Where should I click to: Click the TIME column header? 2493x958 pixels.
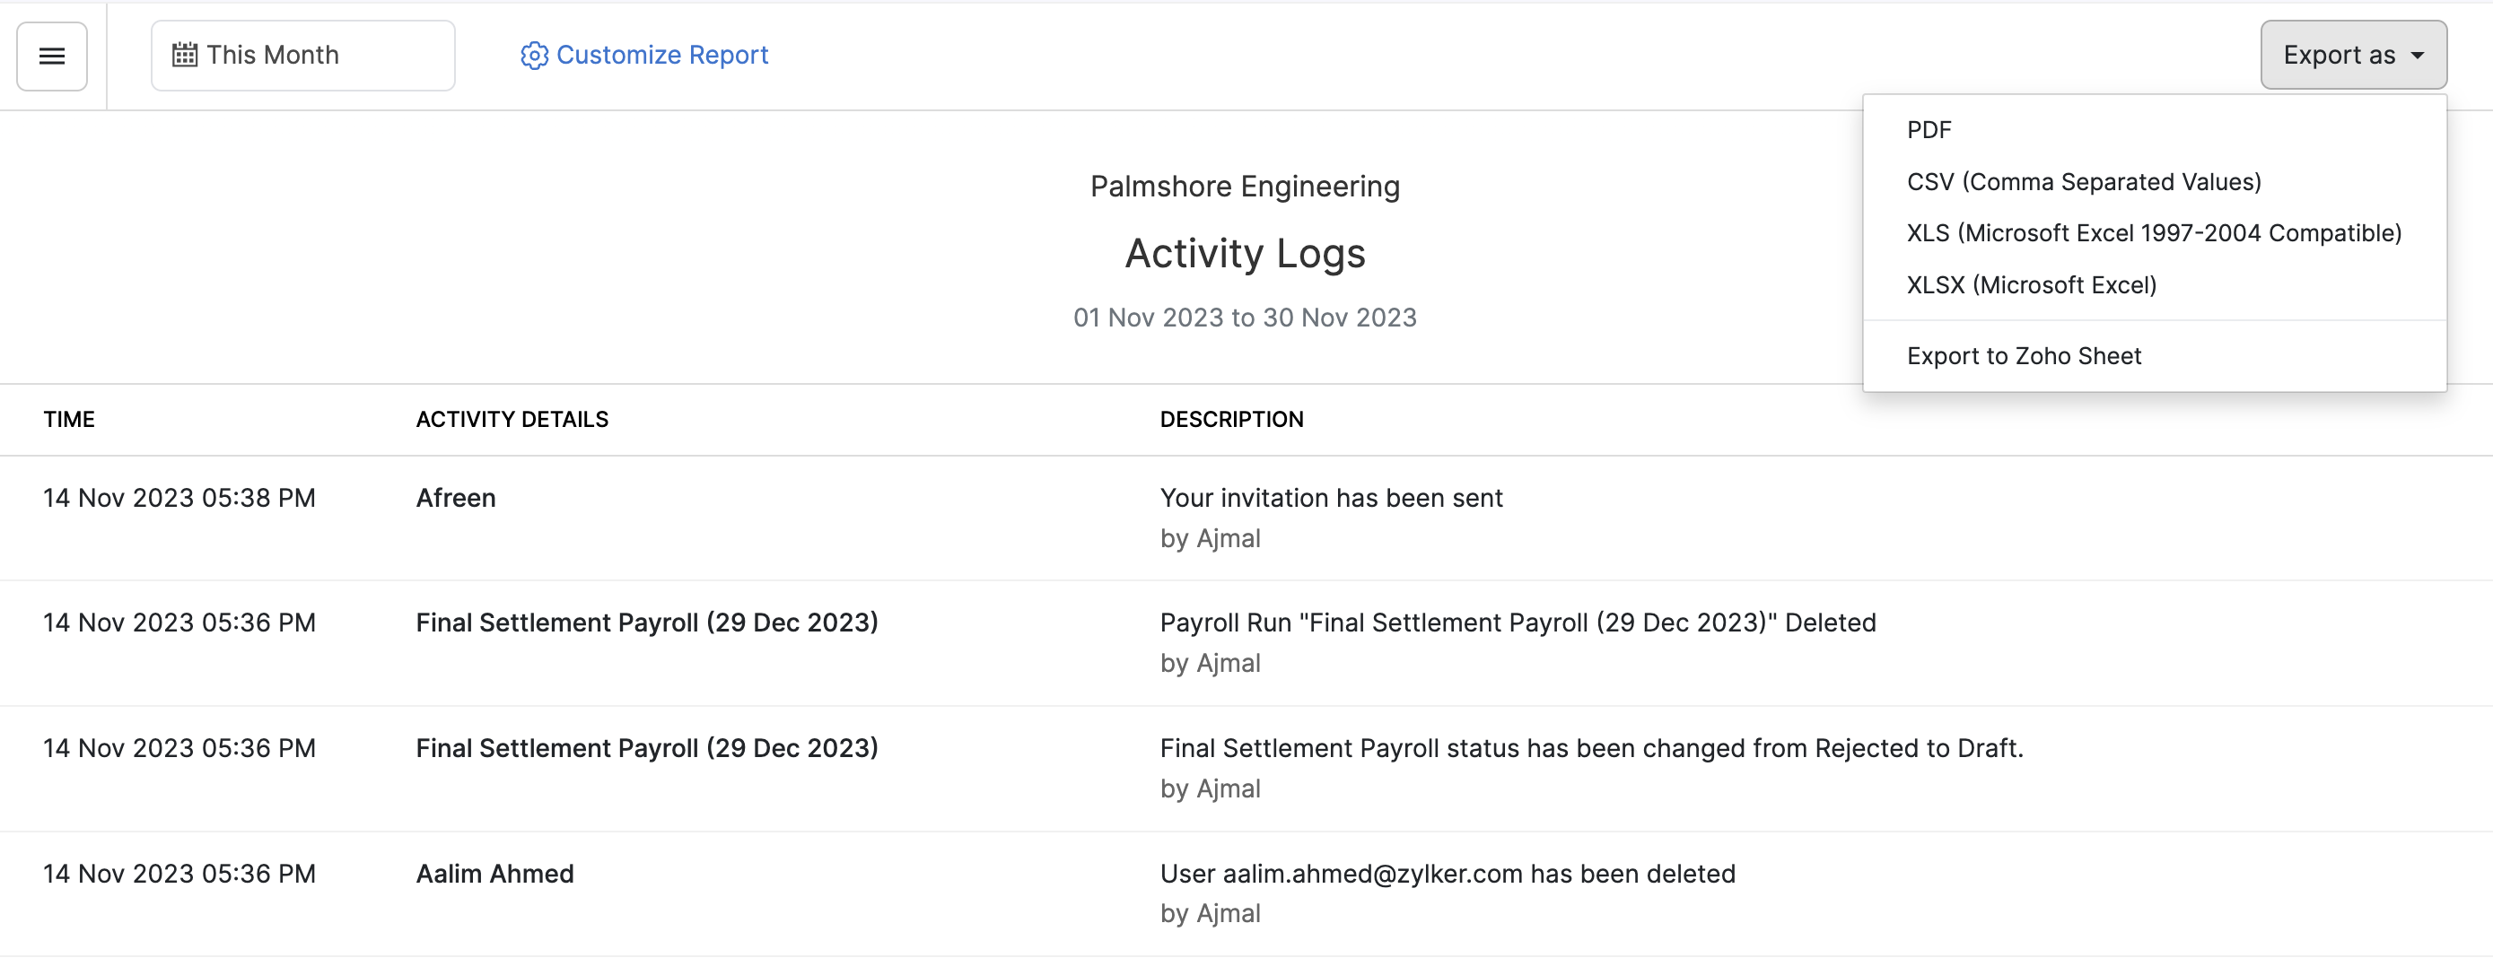pyautogui.click(x=69, y=419)
